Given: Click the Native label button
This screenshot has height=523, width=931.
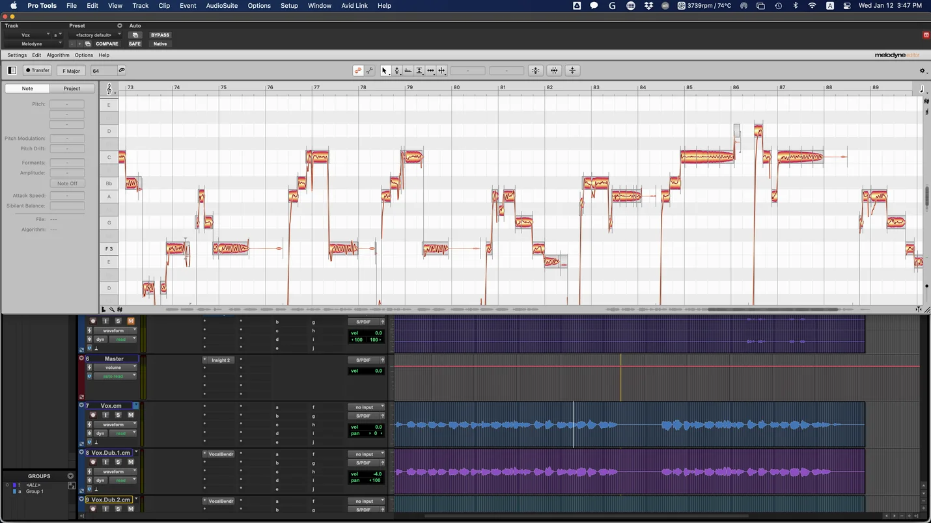Looking at the screenshot, I should [x=160, y=44].
